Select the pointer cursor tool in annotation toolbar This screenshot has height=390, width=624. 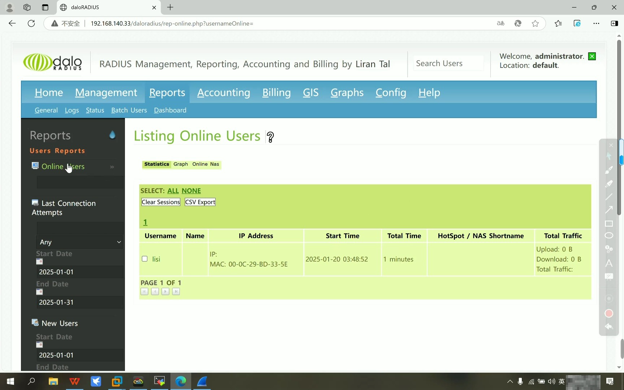[x=609, y=156]
